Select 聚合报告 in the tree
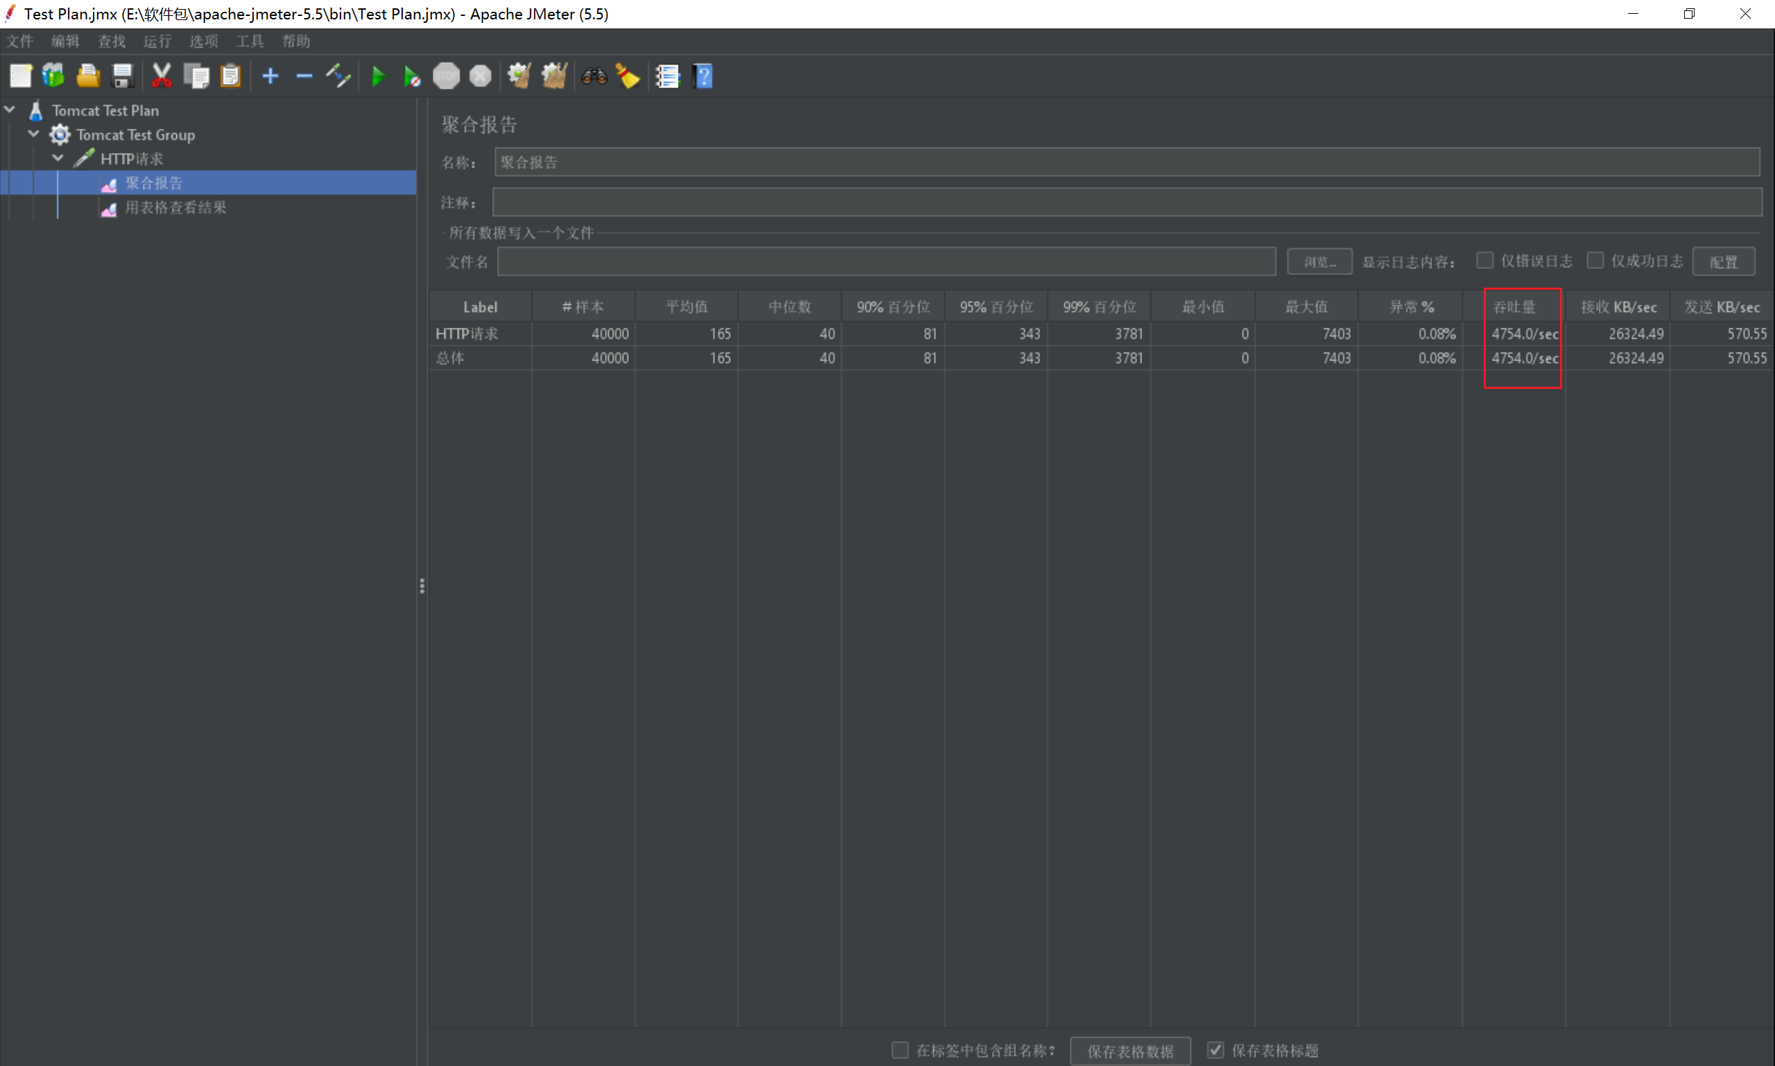This screenshot has width=1775, height=1066. 154,183
